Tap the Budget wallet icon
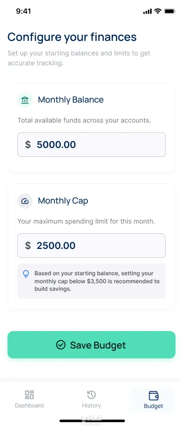183x426 pixels. click(x=154, y=395)
